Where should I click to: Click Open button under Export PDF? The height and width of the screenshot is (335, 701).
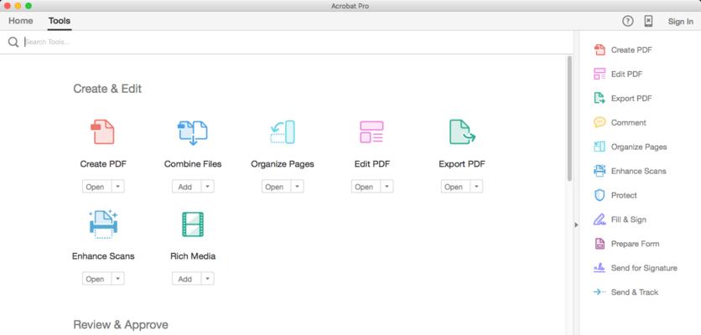pyautogui.click(x=455, y=187)
